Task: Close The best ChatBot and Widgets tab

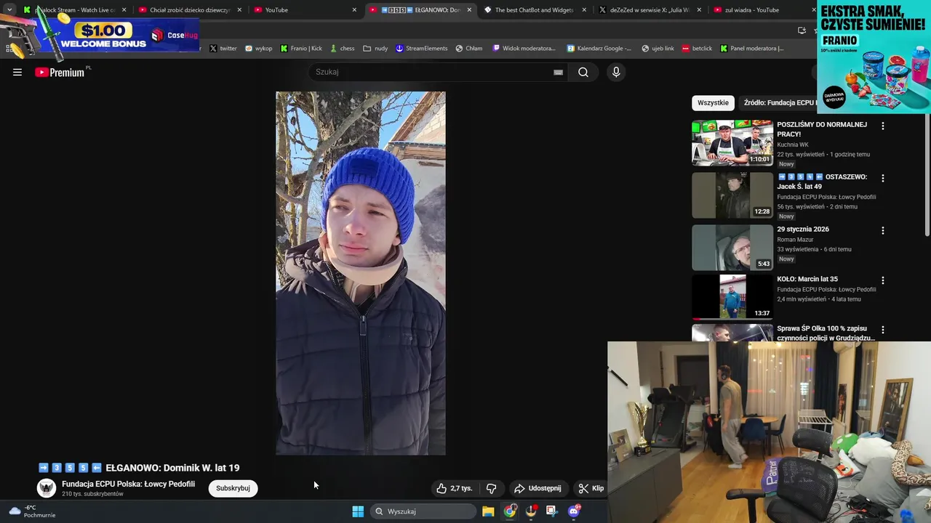Action: (584, 10)
